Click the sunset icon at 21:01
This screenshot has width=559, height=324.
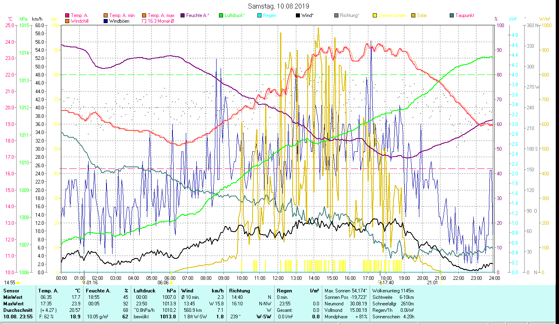pos(440,283)
